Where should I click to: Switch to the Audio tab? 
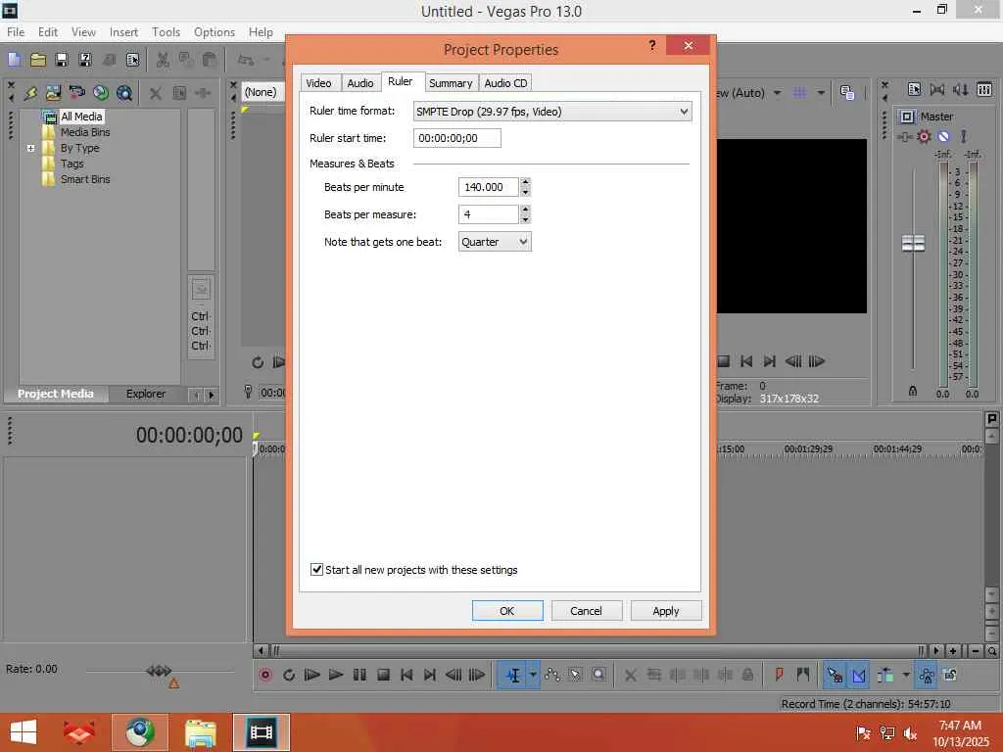click(360, 83)
